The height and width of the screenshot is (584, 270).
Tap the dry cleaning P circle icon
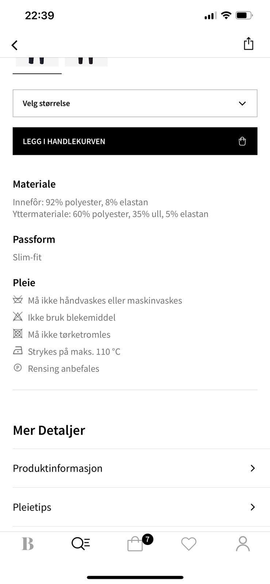pos(18,368)
